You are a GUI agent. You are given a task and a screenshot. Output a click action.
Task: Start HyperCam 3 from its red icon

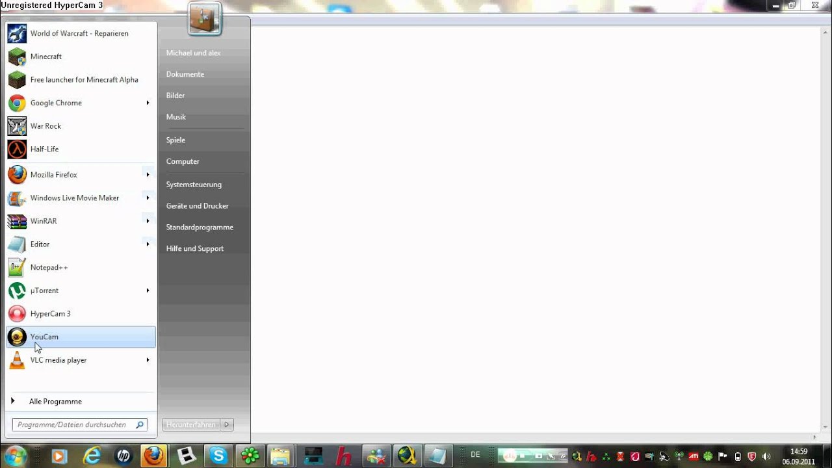17,314
